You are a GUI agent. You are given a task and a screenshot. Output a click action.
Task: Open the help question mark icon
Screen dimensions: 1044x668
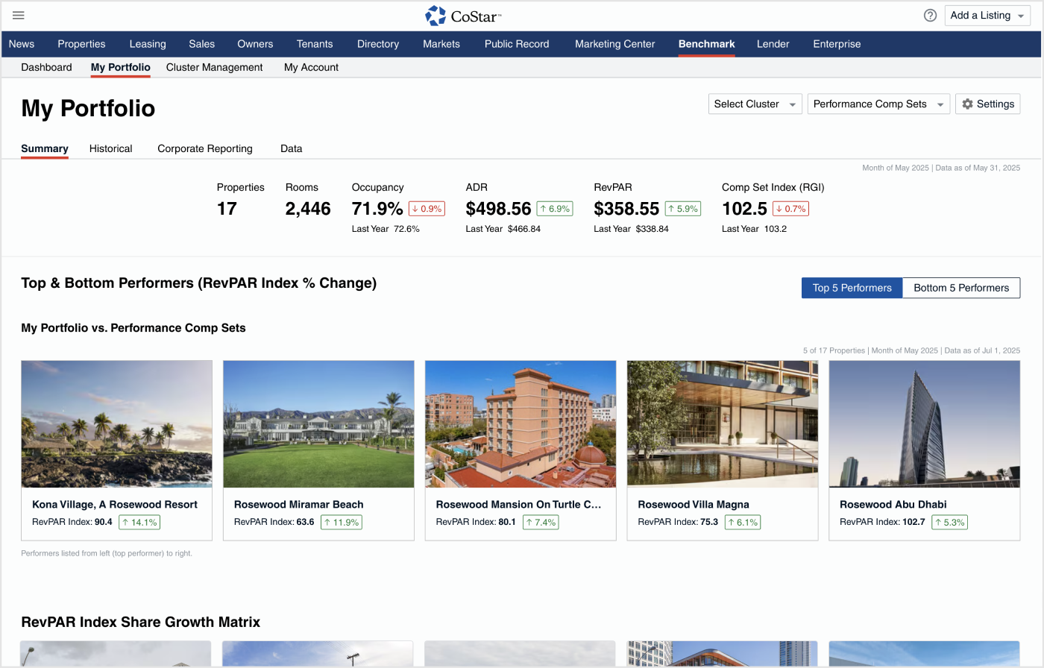[930, 16]
